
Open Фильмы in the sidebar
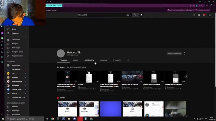click(15, 107)
